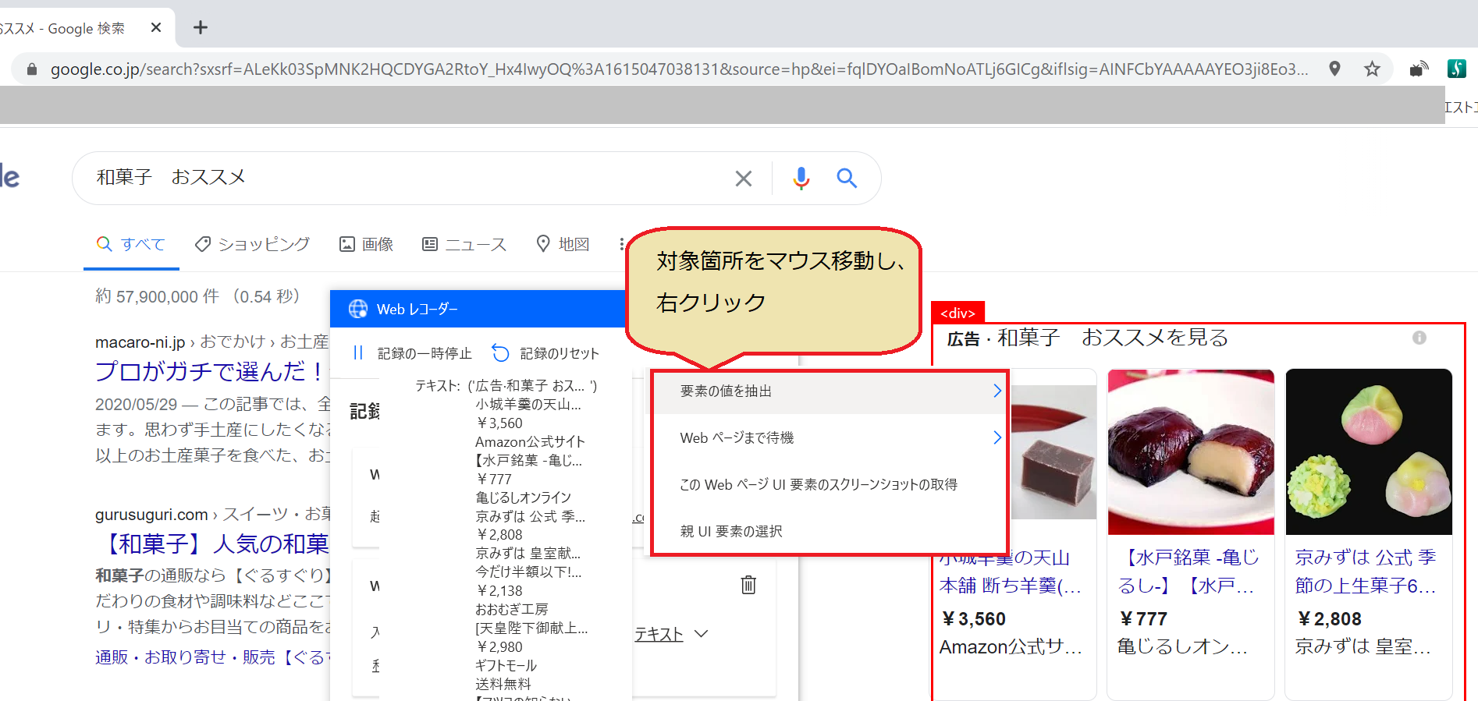Image resolution: width=1478 pixels, height=701 pixels.
Task: Select スクリーンショットの取得 menu entry
Action: (x=830, y=485)
